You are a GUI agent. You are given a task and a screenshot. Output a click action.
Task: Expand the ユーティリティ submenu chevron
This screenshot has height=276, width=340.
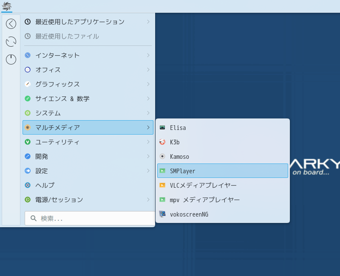click(x=148, y=142)
